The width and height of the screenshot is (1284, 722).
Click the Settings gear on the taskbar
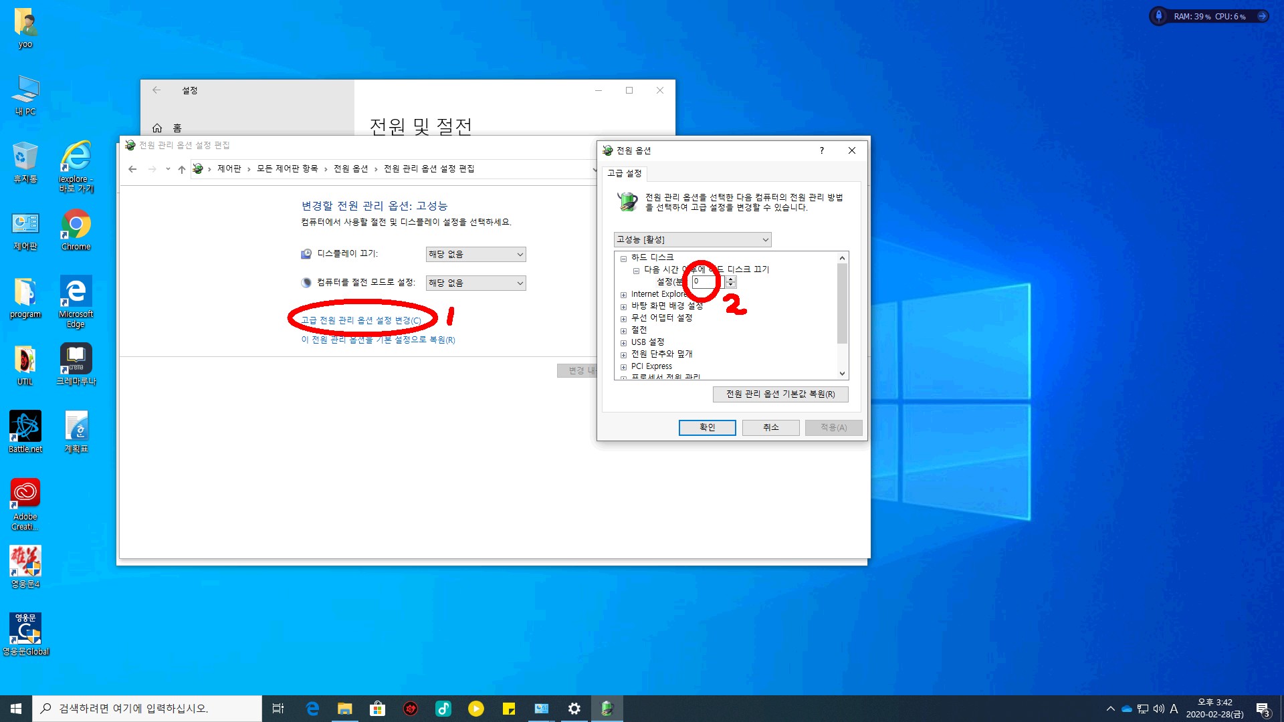click(574, 709)
